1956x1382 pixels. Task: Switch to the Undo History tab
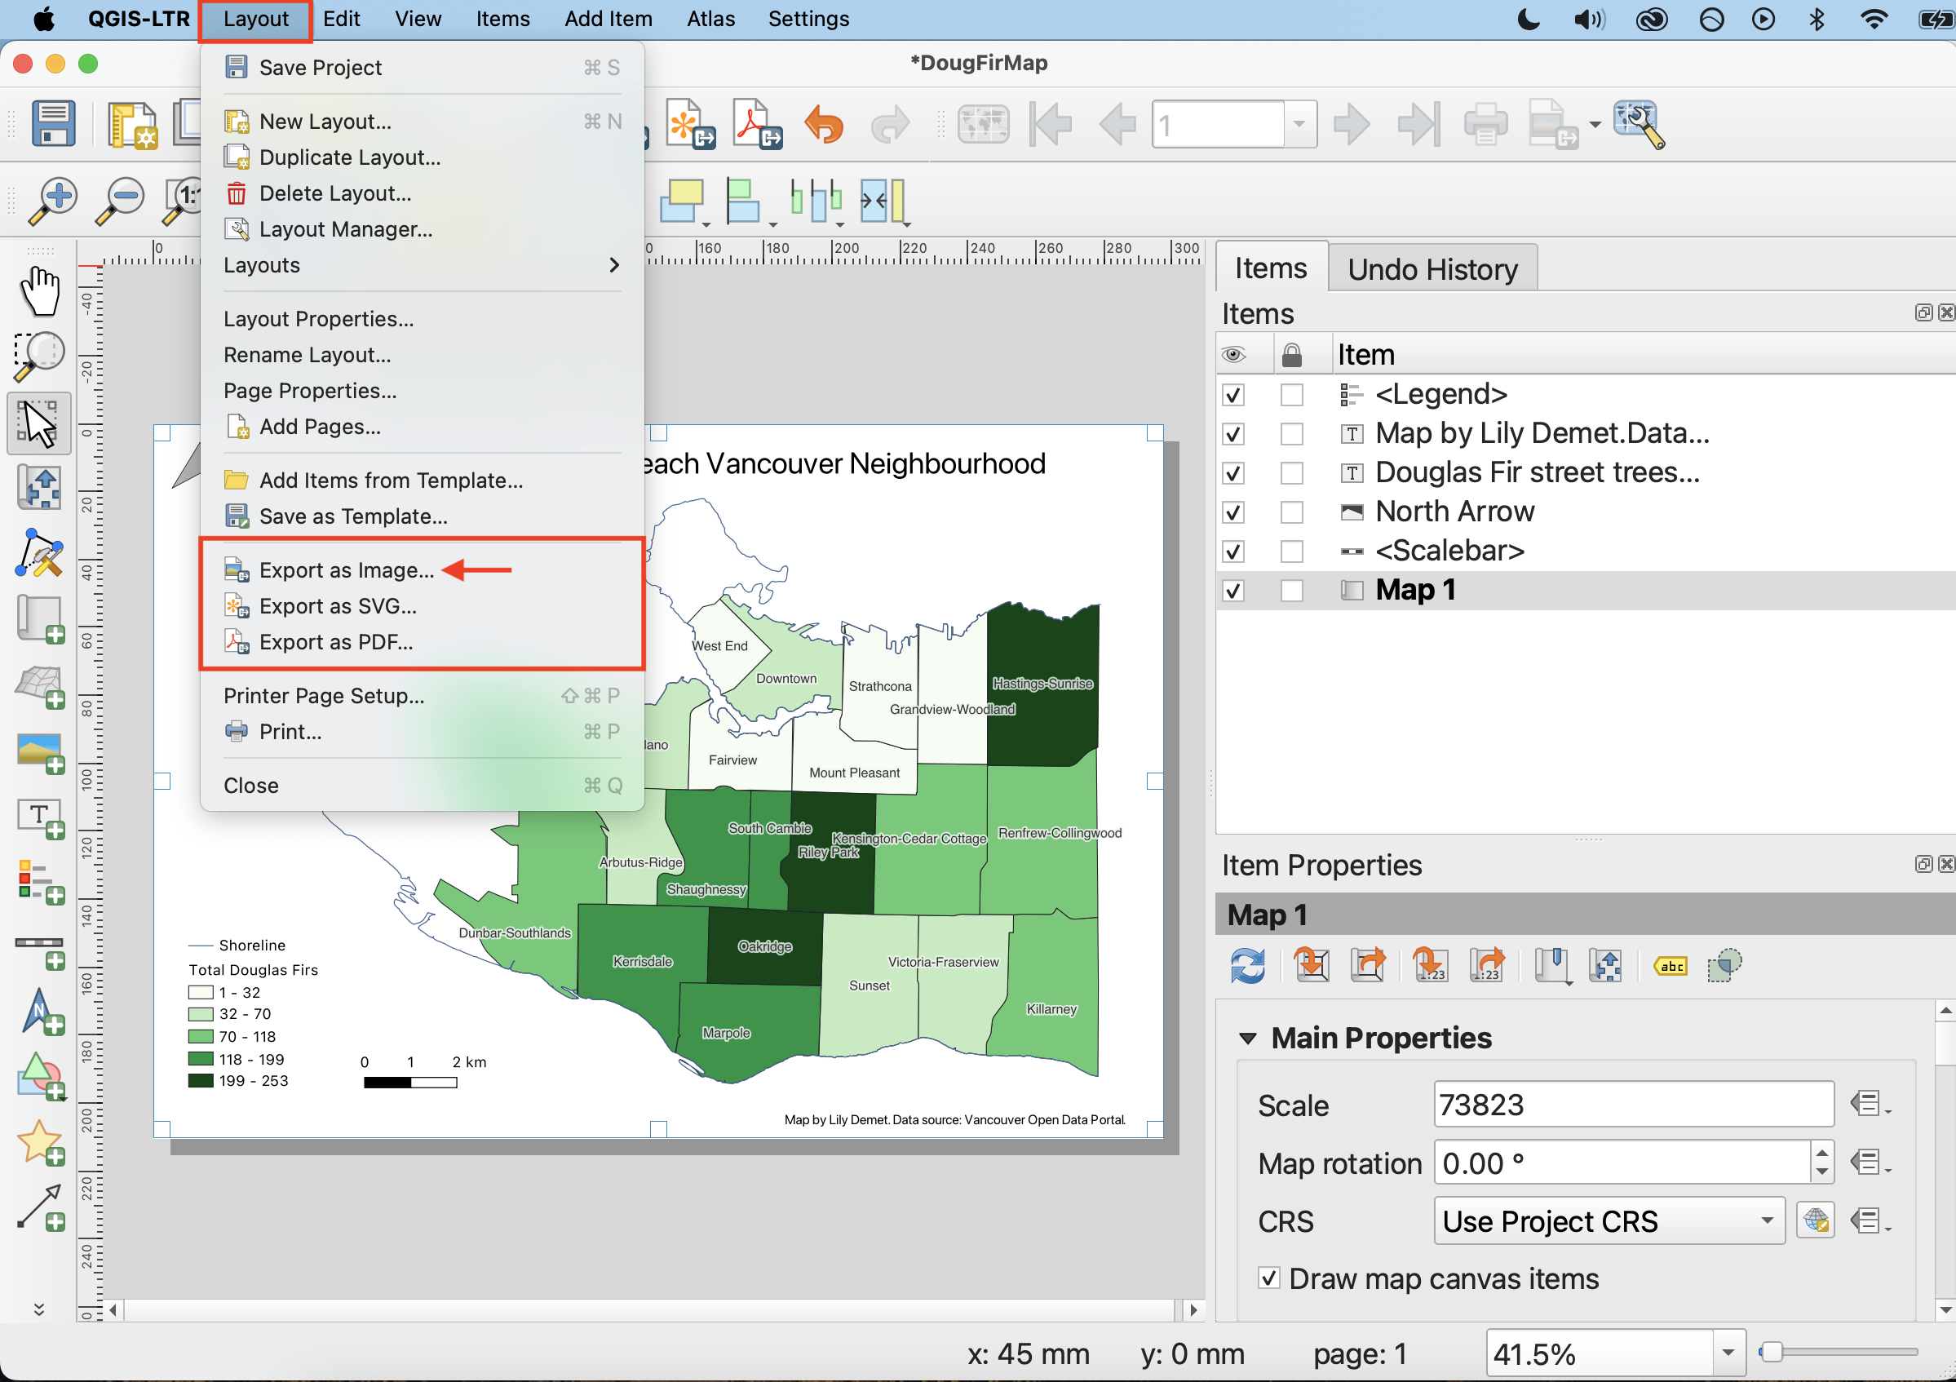tap(1432, 269)
